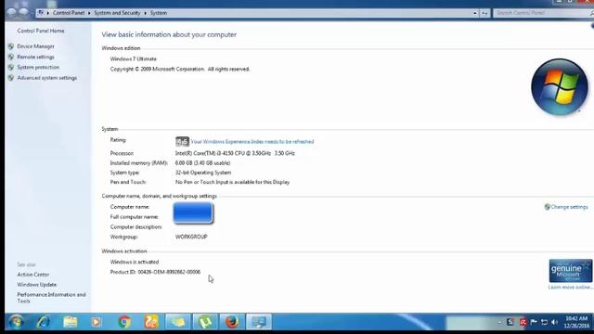
Task: Open uTorrent from the taskbar
Action: point(205,322)
